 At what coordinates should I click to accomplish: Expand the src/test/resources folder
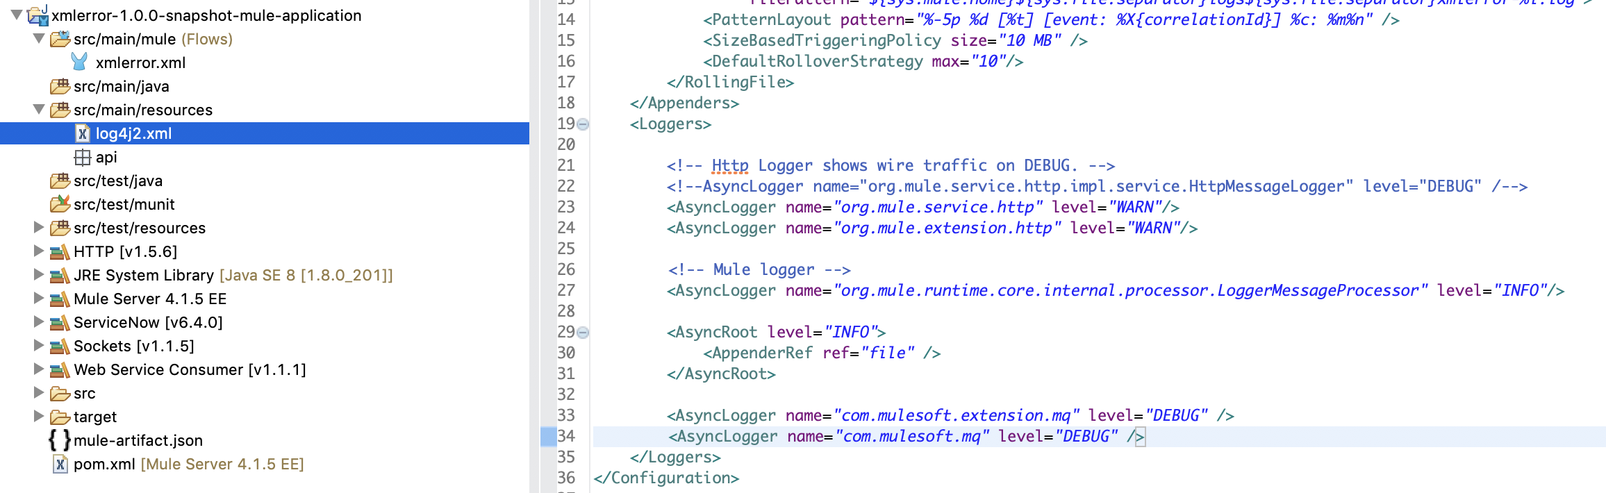pos(39,228)
